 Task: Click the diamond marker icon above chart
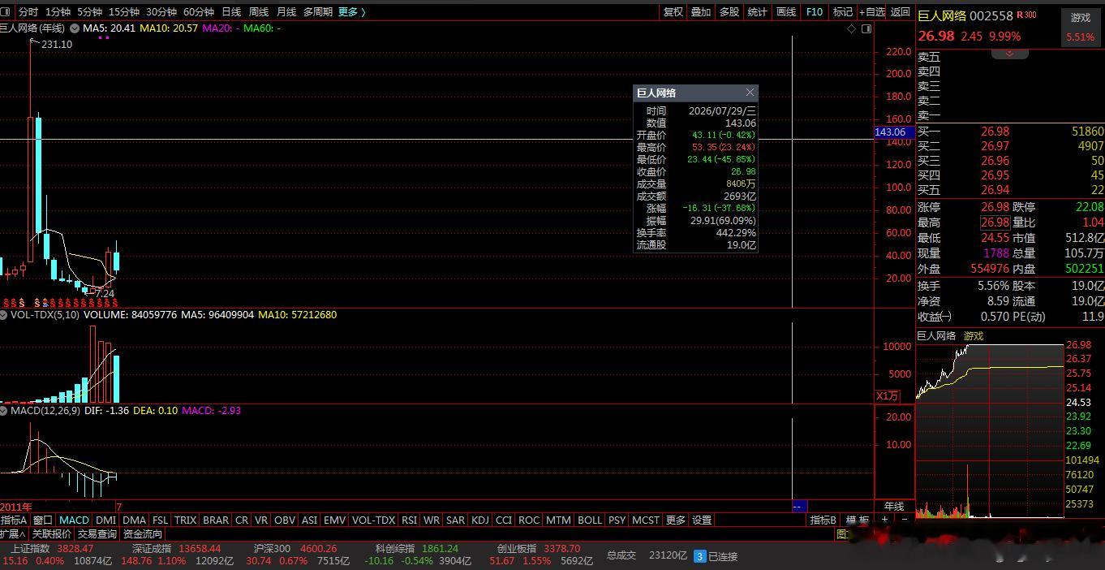(x=851, y=28)
